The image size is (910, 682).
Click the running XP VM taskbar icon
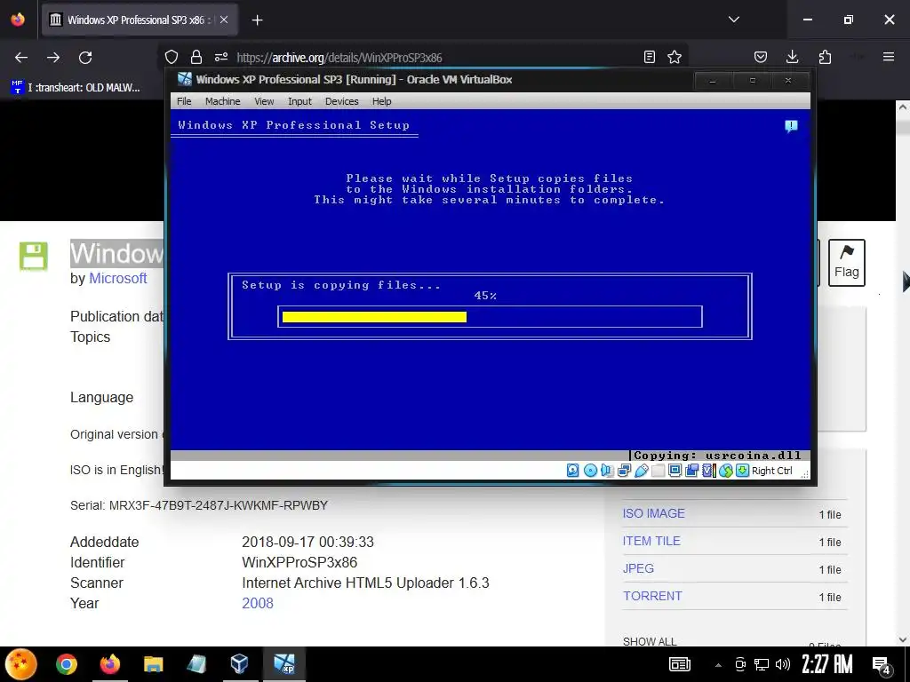(284, 664)
